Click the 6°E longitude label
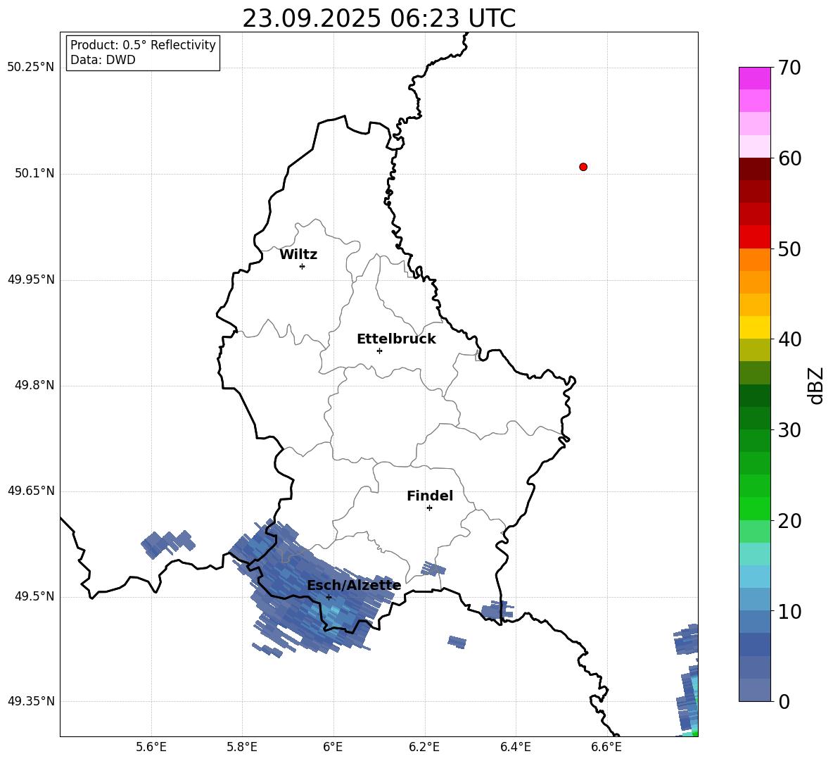This screenshot has height=761, width=833. coord(333,747)
